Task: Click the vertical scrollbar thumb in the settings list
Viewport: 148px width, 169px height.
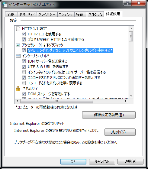Action: (131, 36)
